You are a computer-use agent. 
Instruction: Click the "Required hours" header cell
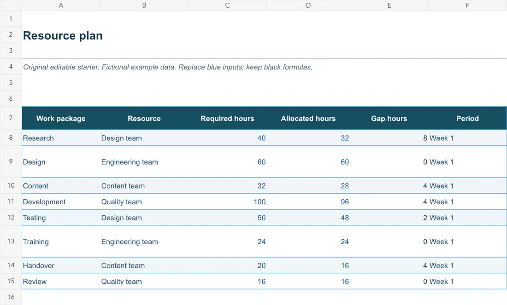coord(227,118)
